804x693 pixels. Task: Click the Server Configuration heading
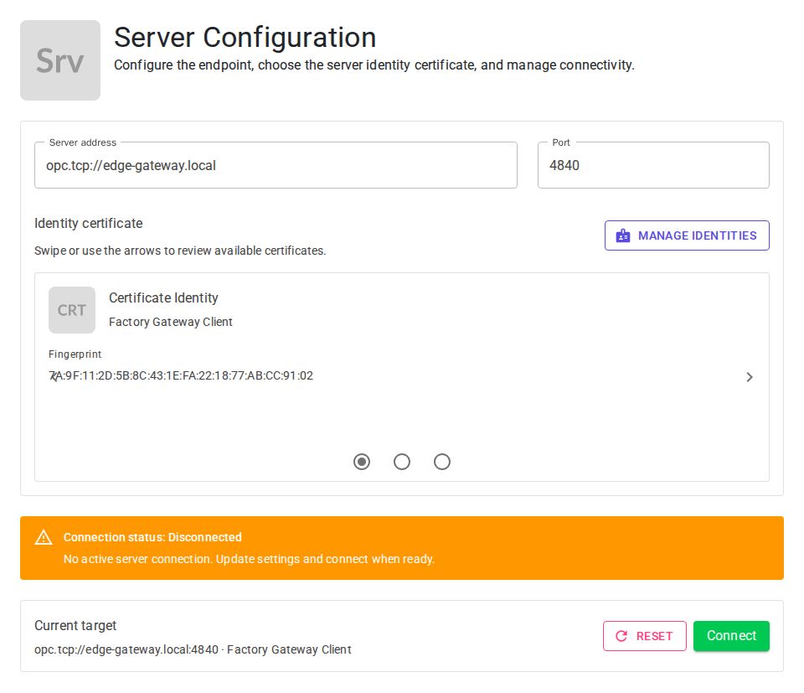(245, 38)
